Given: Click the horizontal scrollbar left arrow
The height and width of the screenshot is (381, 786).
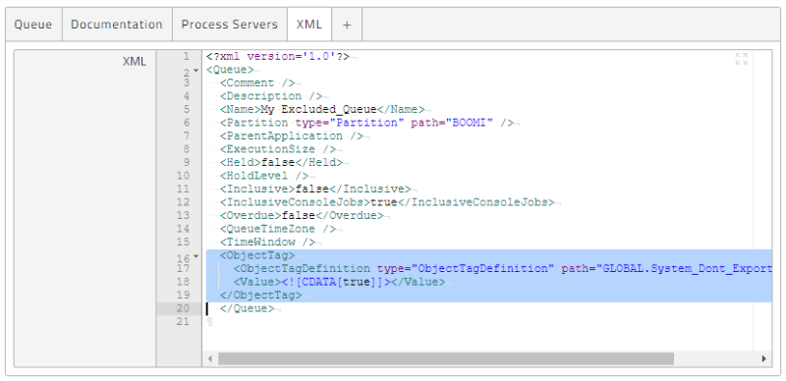Looking at the screenshot, I should tap(210, 358).
